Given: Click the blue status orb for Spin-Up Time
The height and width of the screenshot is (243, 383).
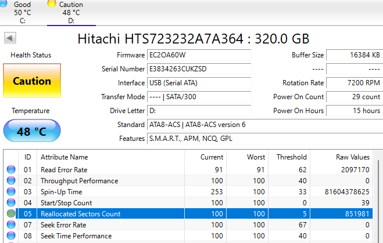Looking at the screenshot, I should click(11, 191).
